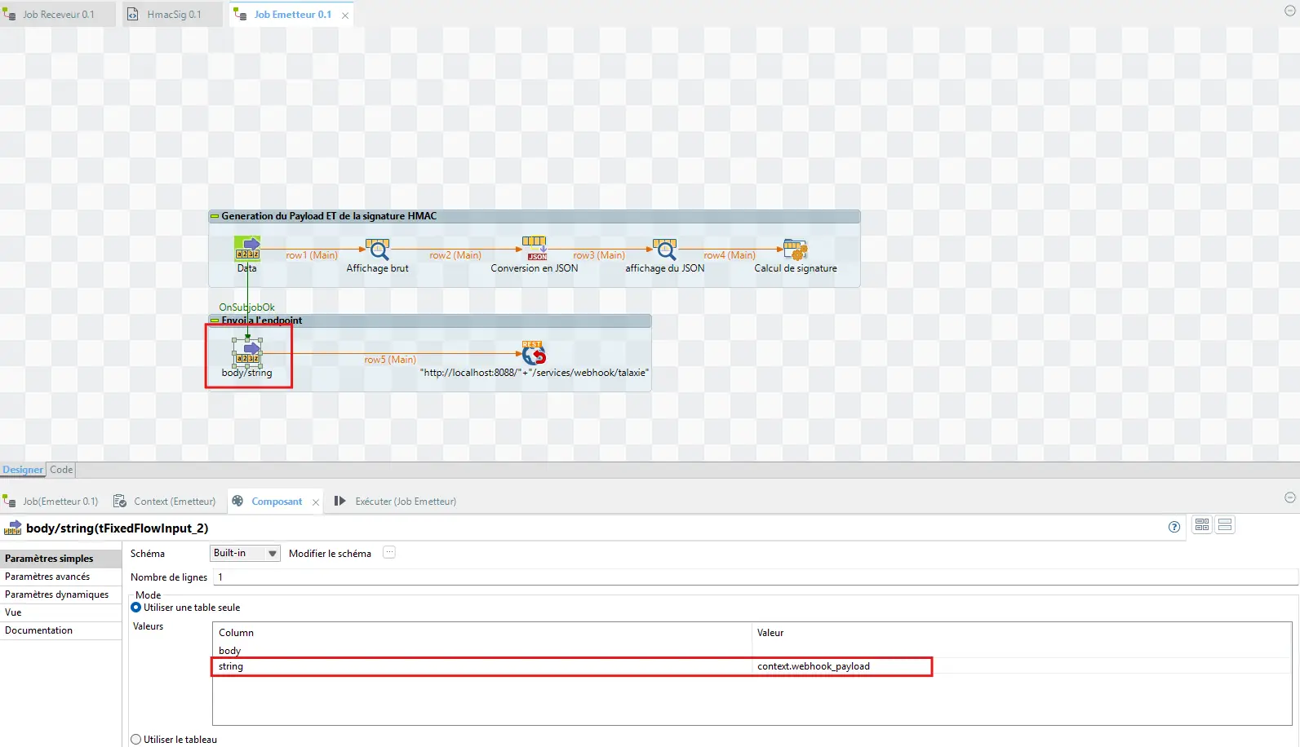The image size is (1300, 747).
Task: Minimize the bottom views panel
Action: (1290, 497)
